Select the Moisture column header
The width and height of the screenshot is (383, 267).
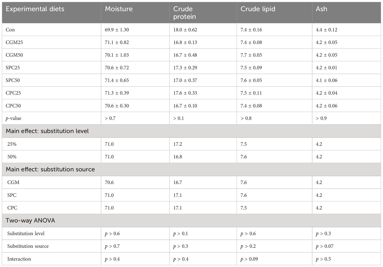click(119, 9)
